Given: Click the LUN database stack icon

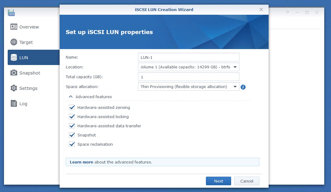Looking at the screenshot, I should coord(14,58).
